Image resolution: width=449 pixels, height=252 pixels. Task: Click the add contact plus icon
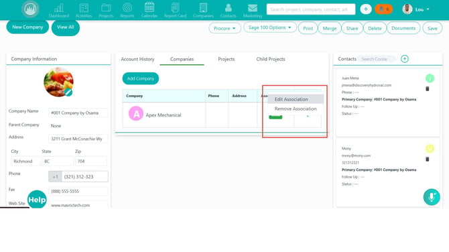coord(405,59)
